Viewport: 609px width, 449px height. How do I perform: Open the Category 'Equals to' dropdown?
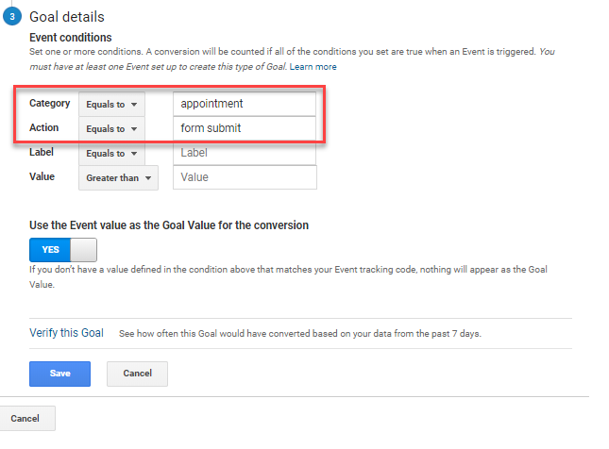click(x=111, y=104)
